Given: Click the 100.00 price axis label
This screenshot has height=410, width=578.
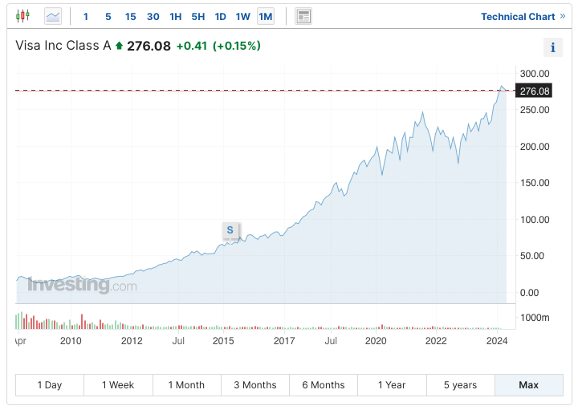Looking at the screenshot, I should [x=535, y=220].
